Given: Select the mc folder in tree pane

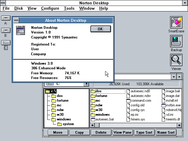Looking at the screenshot, I should [x=56, y=105].
